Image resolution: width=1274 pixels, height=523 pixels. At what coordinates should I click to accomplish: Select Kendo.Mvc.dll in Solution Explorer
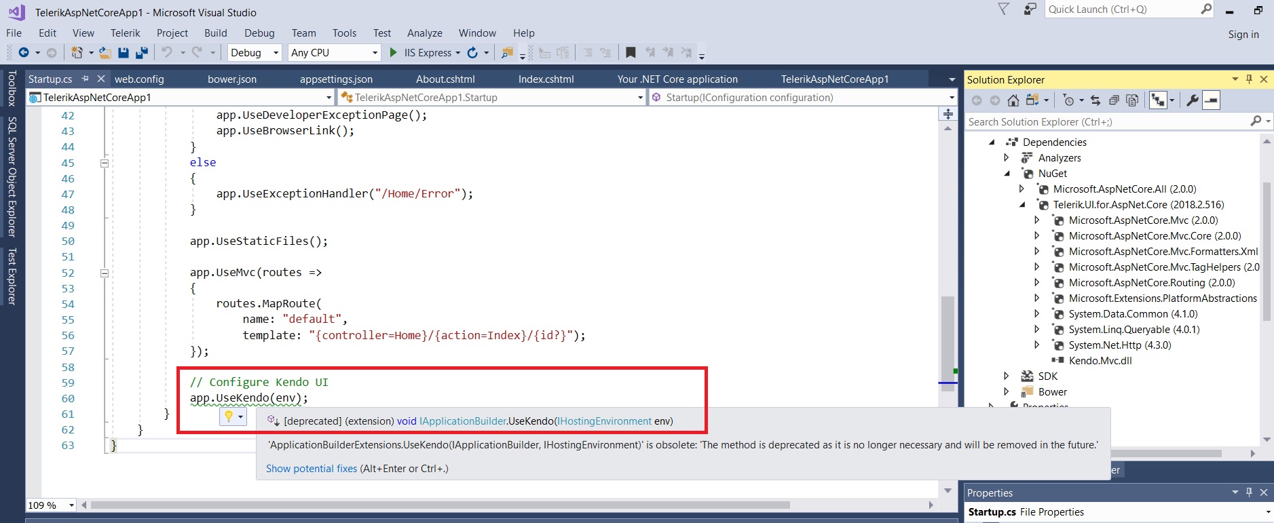tap(1100, 361)
